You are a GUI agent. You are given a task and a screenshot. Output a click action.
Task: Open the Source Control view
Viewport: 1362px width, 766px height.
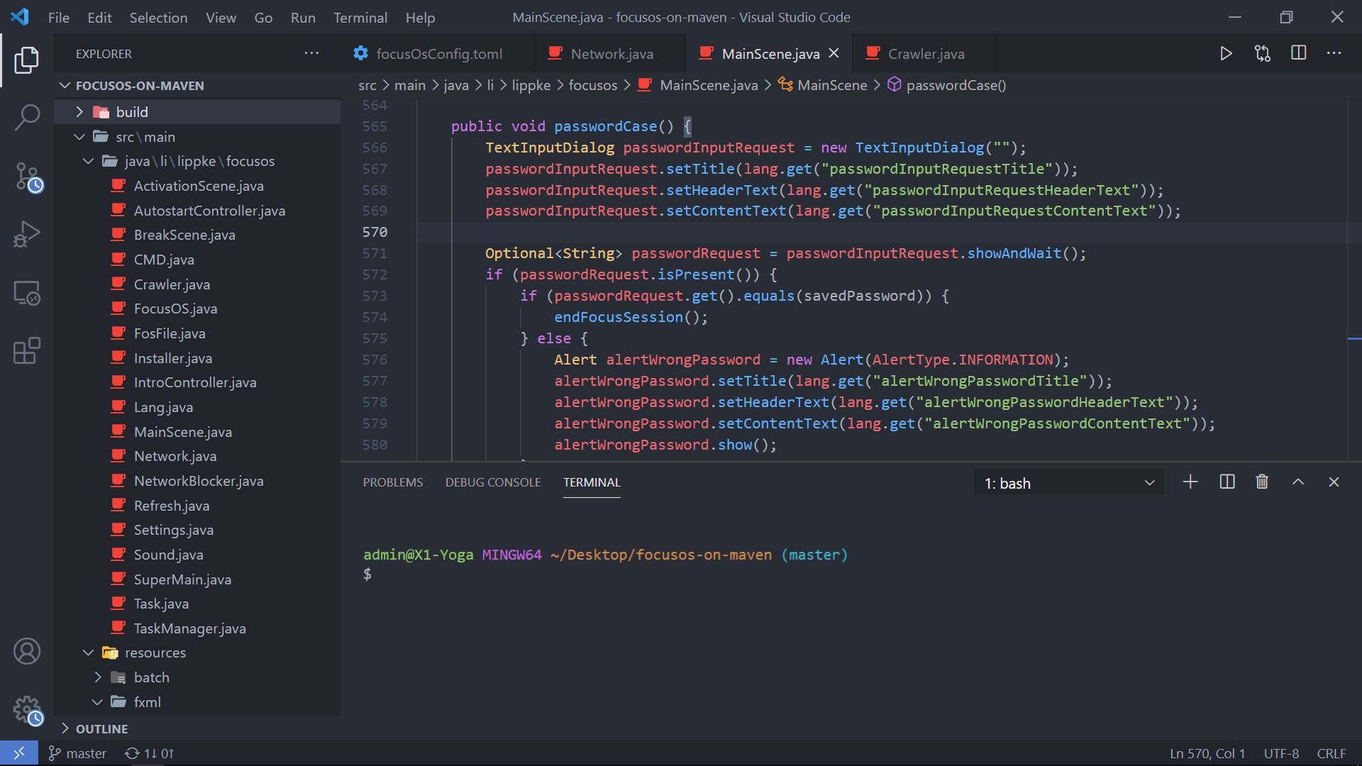(x=27, y=177)
